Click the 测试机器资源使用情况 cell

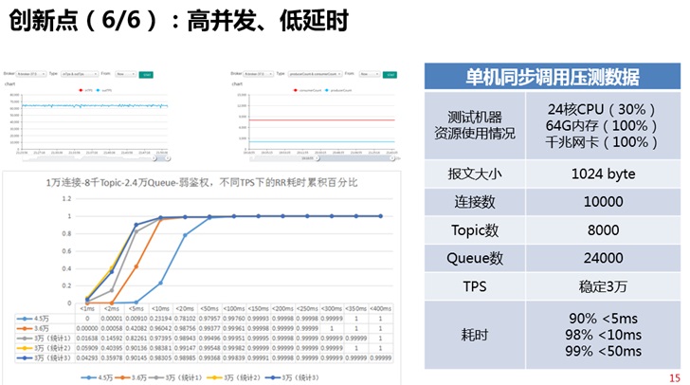[475, 125]
